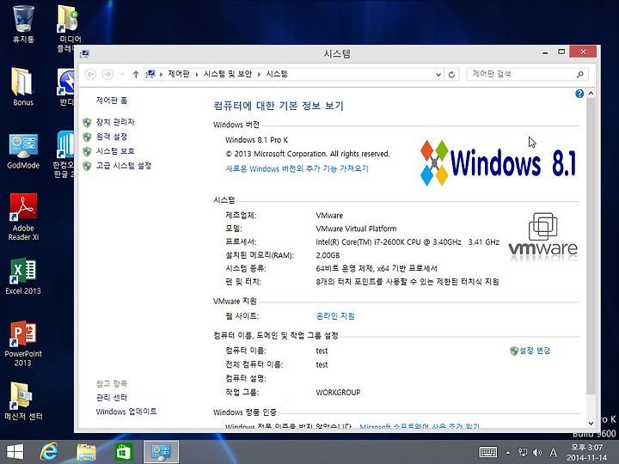The width and height of the screenshot is (619, 464).
Task: Launch Adobe Reader XI from desktop
Action: coord(23,217)
